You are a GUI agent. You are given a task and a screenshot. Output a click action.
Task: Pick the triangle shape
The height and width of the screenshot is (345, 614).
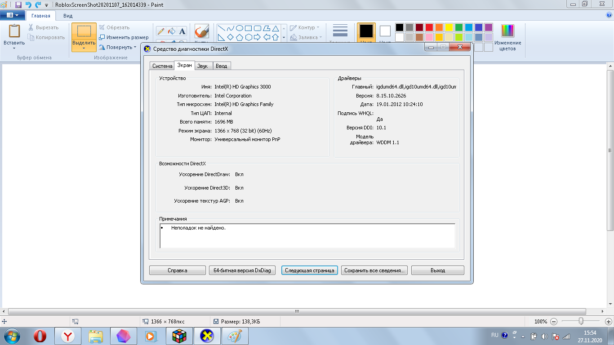point(276,28)
